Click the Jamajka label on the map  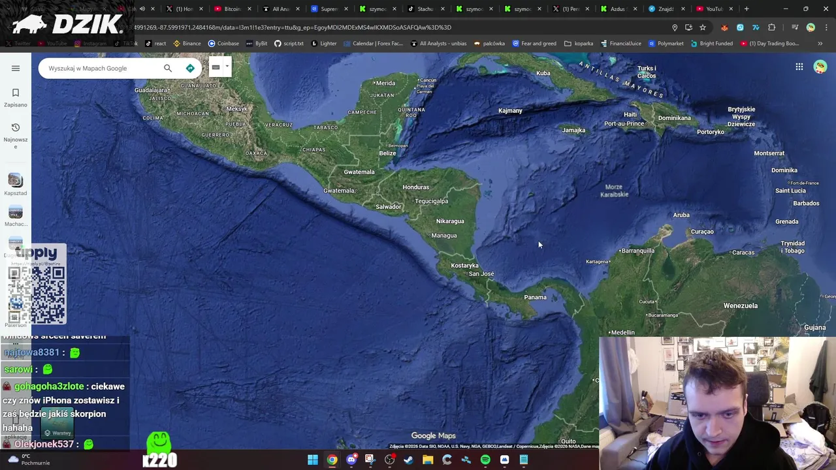click(573, 130)
